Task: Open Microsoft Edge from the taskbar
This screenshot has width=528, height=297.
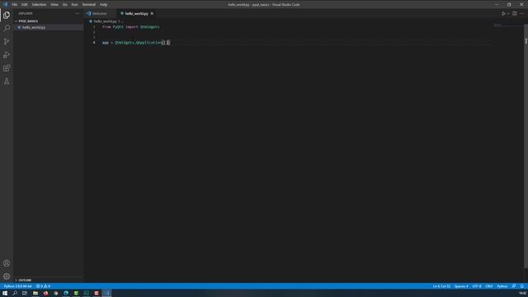Action: click(66, 294)
